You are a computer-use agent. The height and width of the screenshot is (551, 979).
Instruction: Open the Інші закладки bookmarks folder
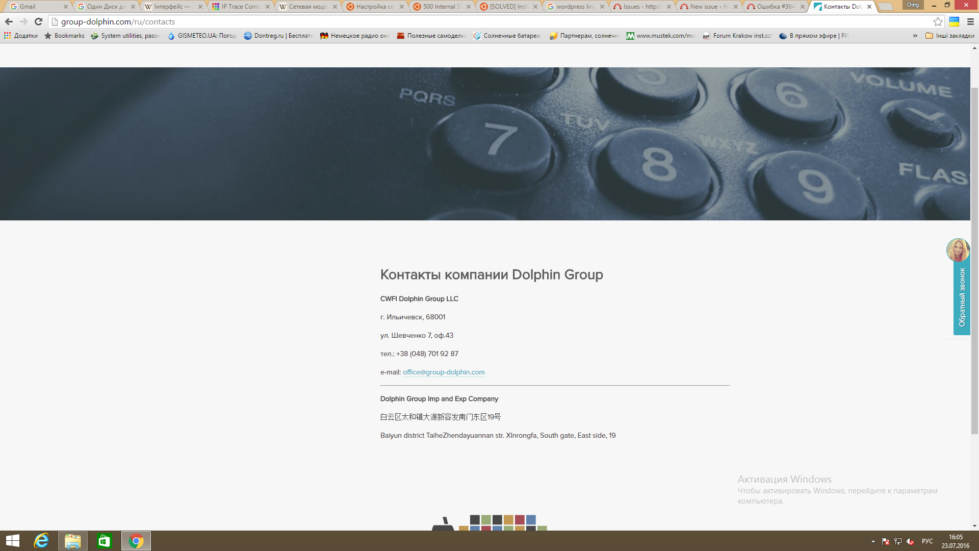[950, 36]
